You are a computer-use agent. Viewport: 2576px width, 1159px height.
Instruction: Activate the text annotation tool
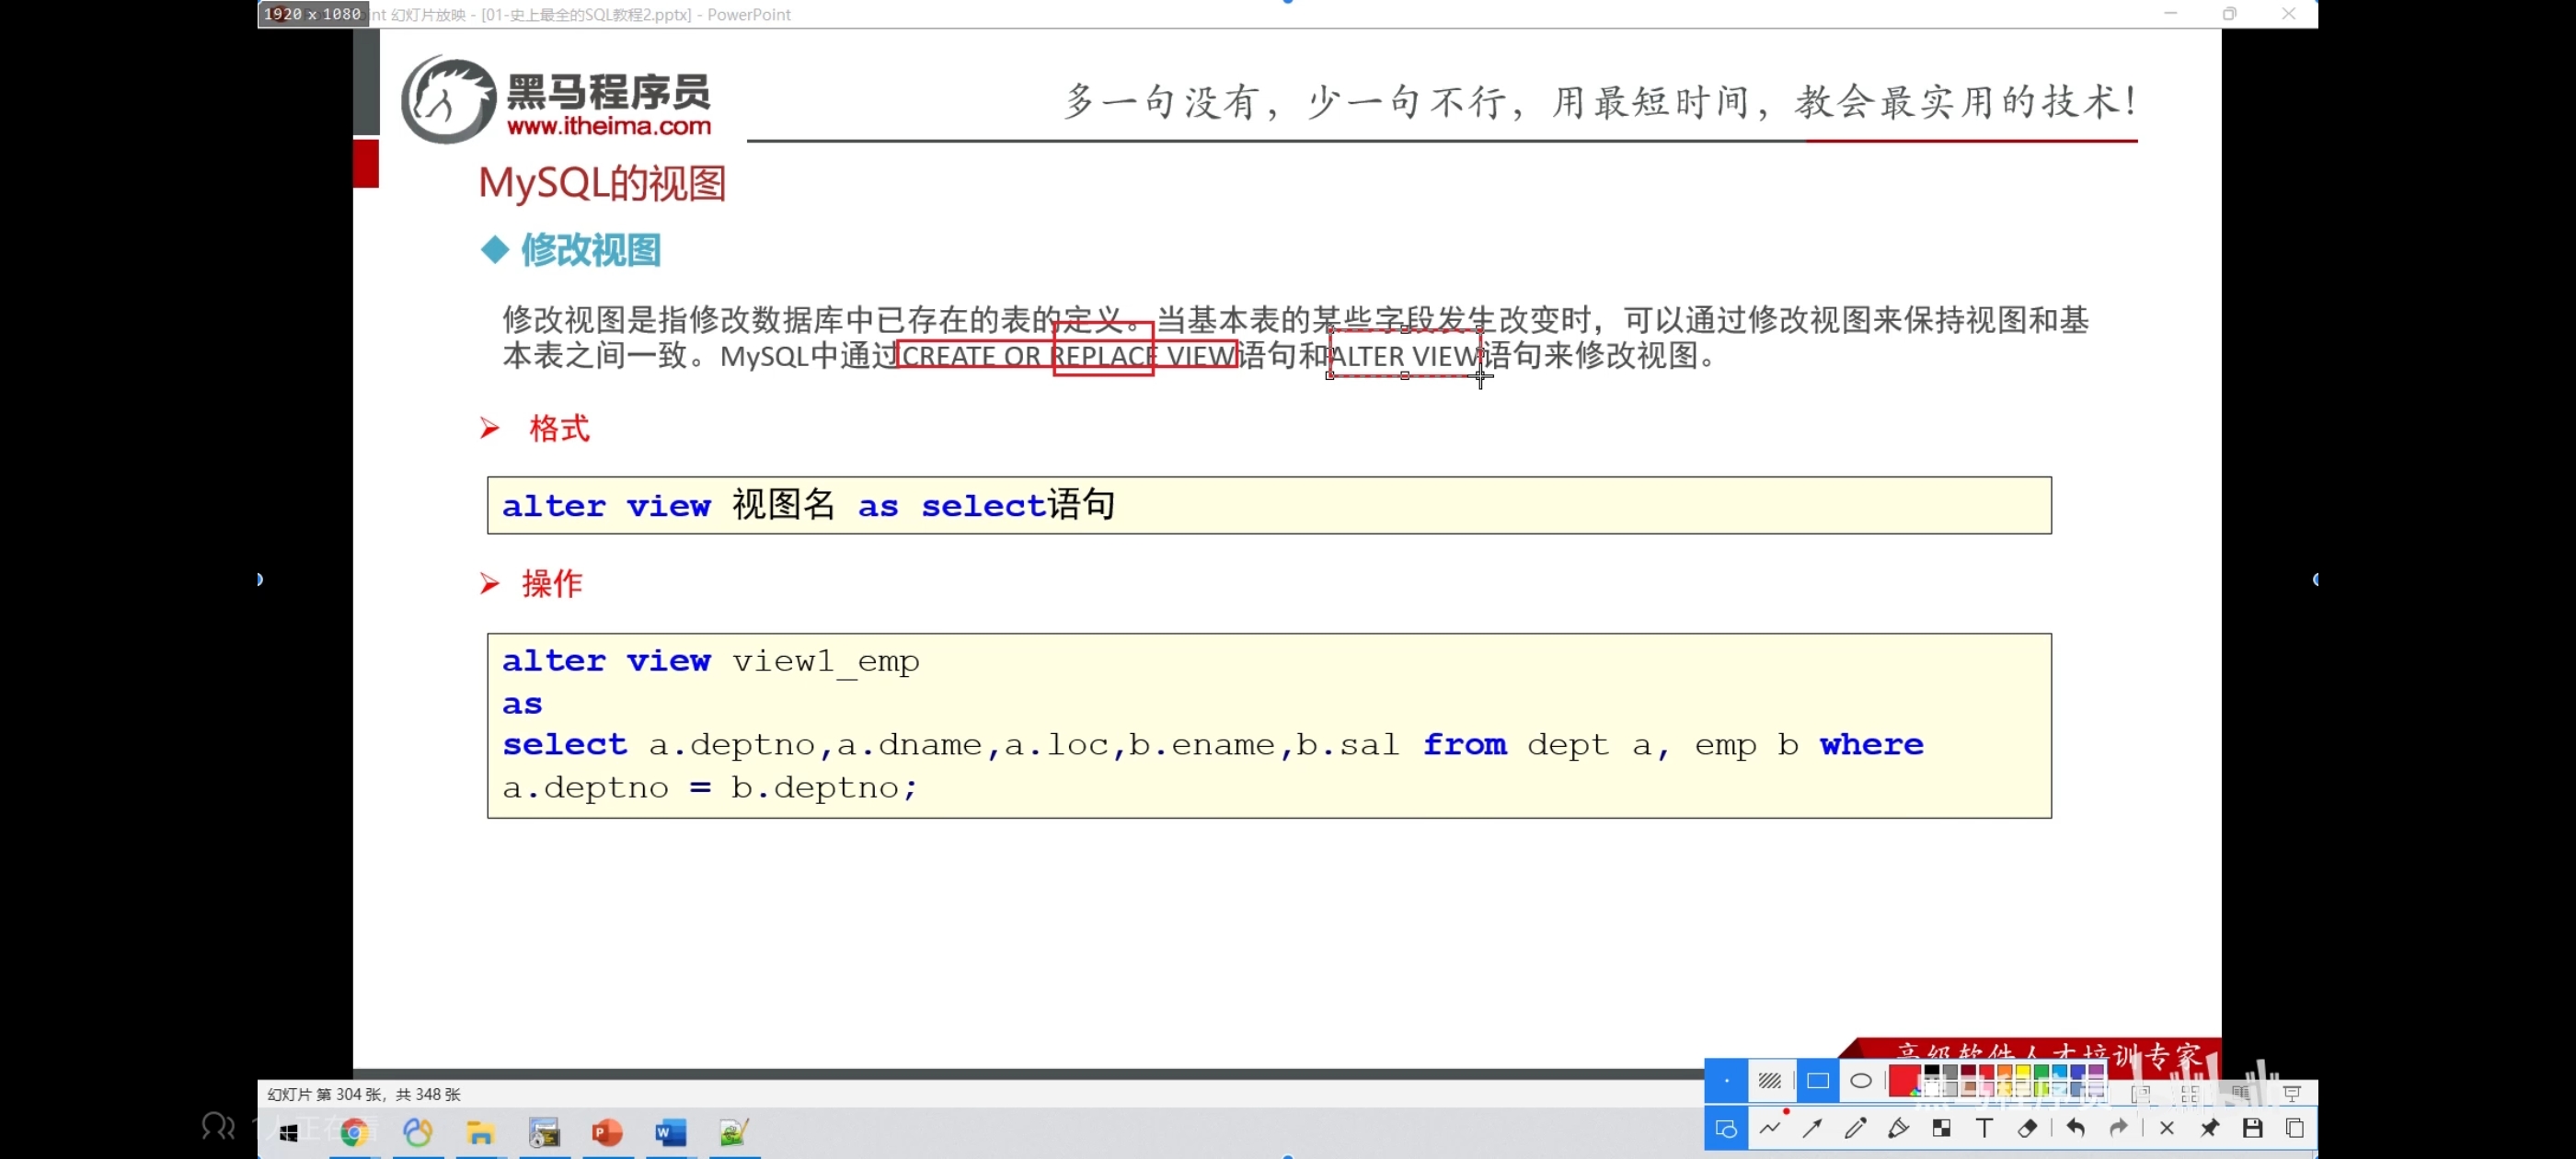pyautogui.click(x=1984, y=1129)
